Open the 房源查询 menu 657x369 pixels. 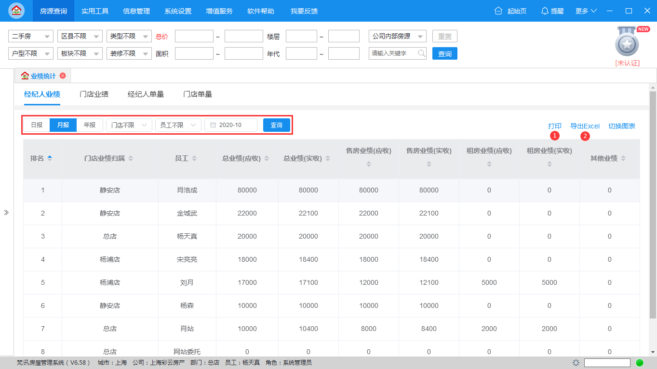pos(54,11)
